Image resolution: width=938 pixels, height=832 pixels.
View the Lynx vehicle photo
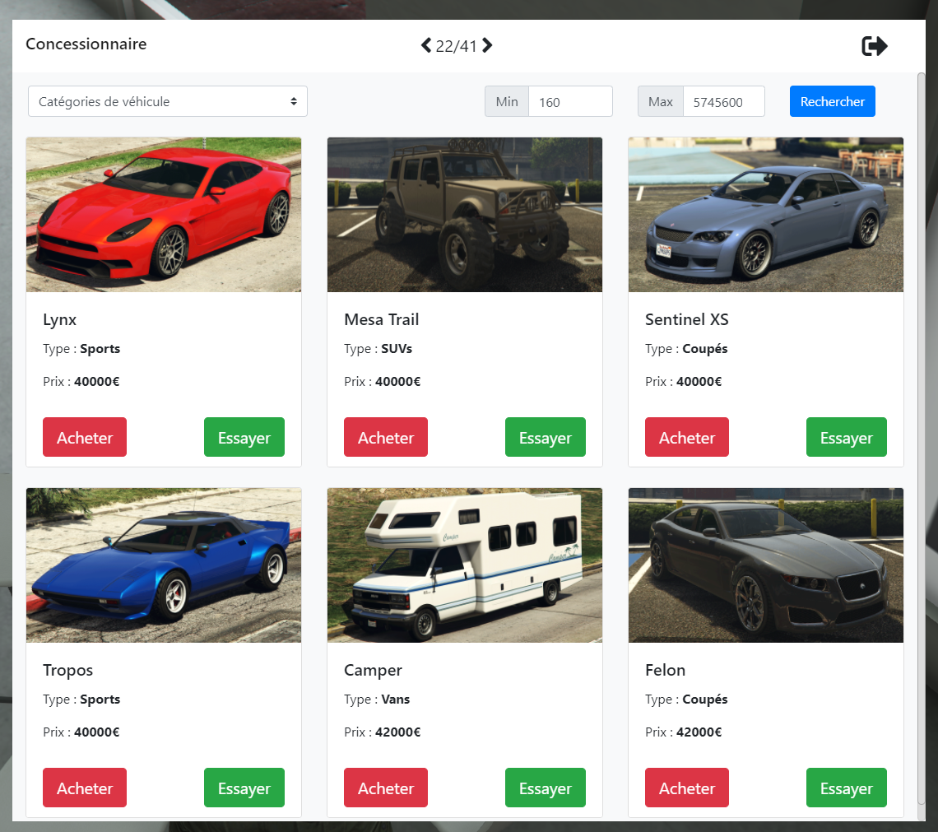[163, 214]
